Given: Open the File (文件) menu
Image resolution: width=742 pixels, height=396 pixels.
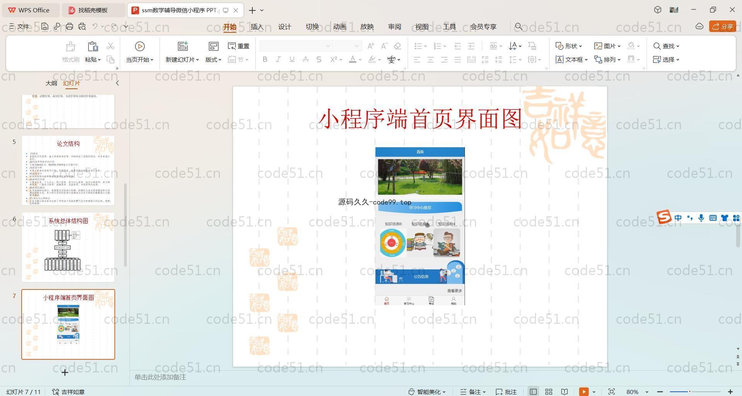Looking at the screenshot, I should pyautogui.click(x=19, y=26).
